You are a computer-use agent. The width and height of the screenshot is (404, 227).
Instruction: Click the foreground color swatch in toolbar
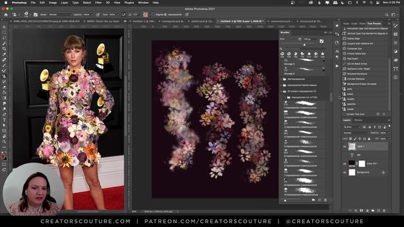(3, 156)
